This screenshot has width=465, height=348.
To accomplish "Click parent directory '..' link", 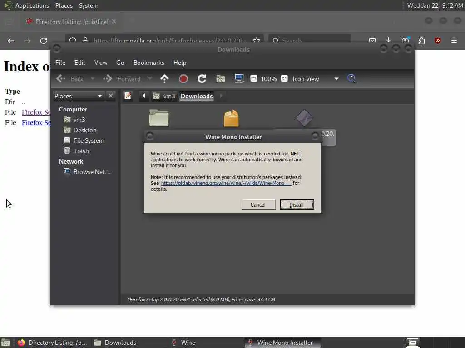I will pos(24,102).
